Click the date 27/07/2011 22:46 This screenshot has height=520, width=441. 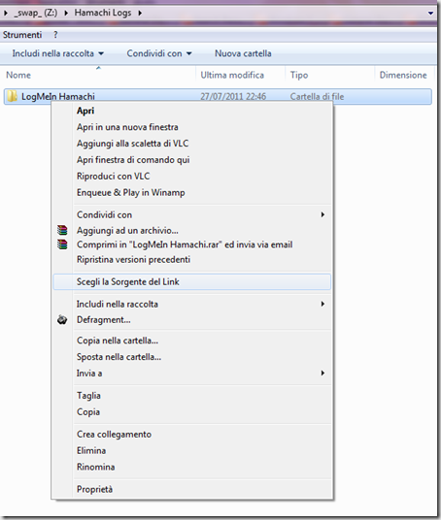[x=233, y=96]
